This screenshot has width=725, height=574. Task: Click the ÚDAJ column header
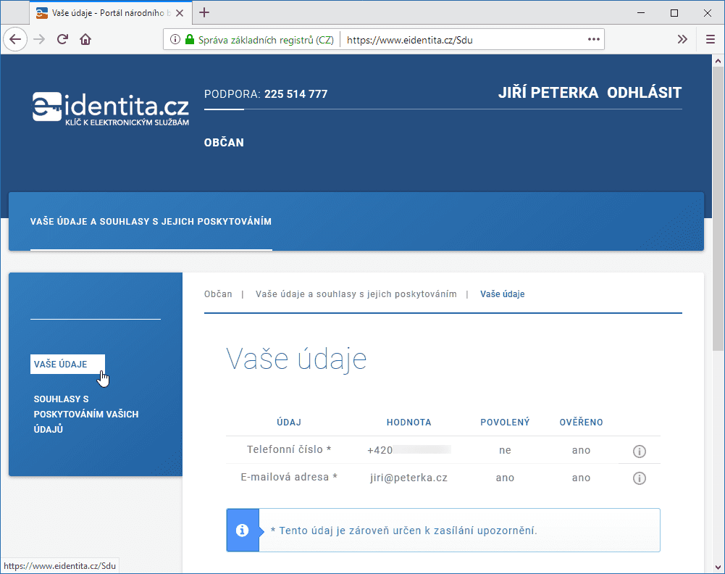click(289, 423)
